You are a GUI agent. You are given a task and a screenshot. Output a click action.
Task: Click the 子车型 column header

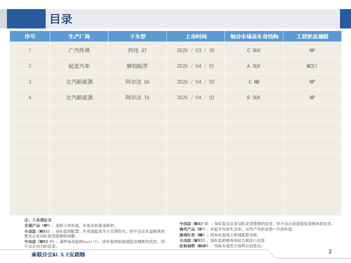(x=137, y=37)
